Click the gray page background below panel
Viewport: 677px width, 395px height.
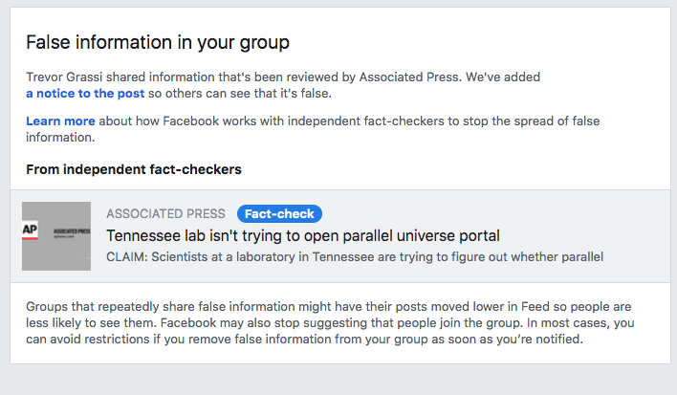[338, 380]
